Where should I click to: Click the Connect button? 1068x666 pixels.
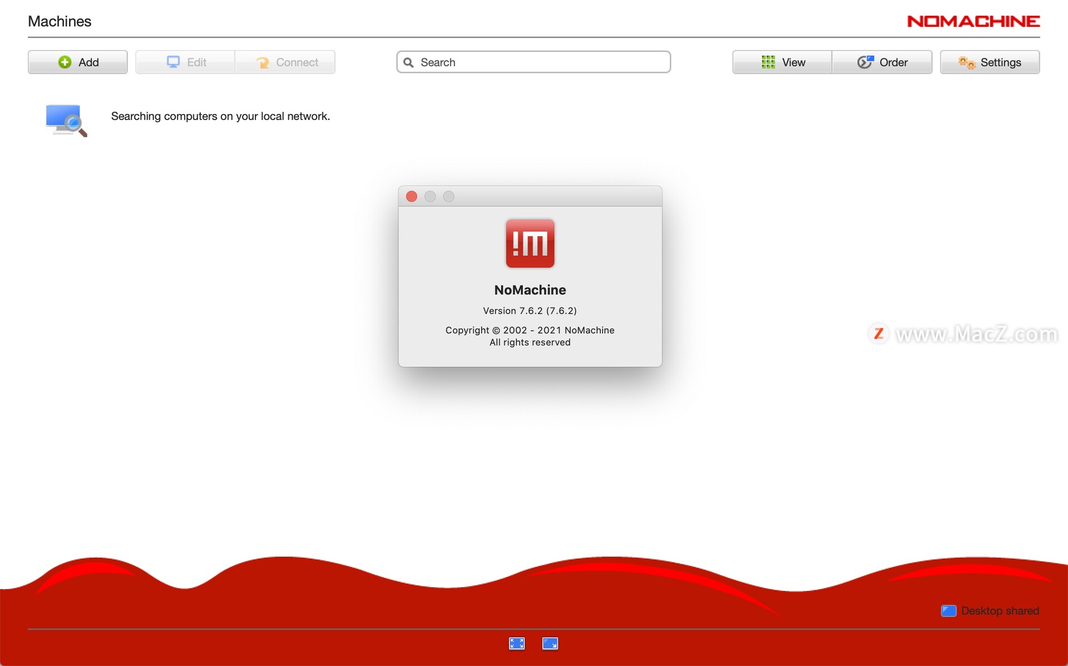[x=287, y=61]
